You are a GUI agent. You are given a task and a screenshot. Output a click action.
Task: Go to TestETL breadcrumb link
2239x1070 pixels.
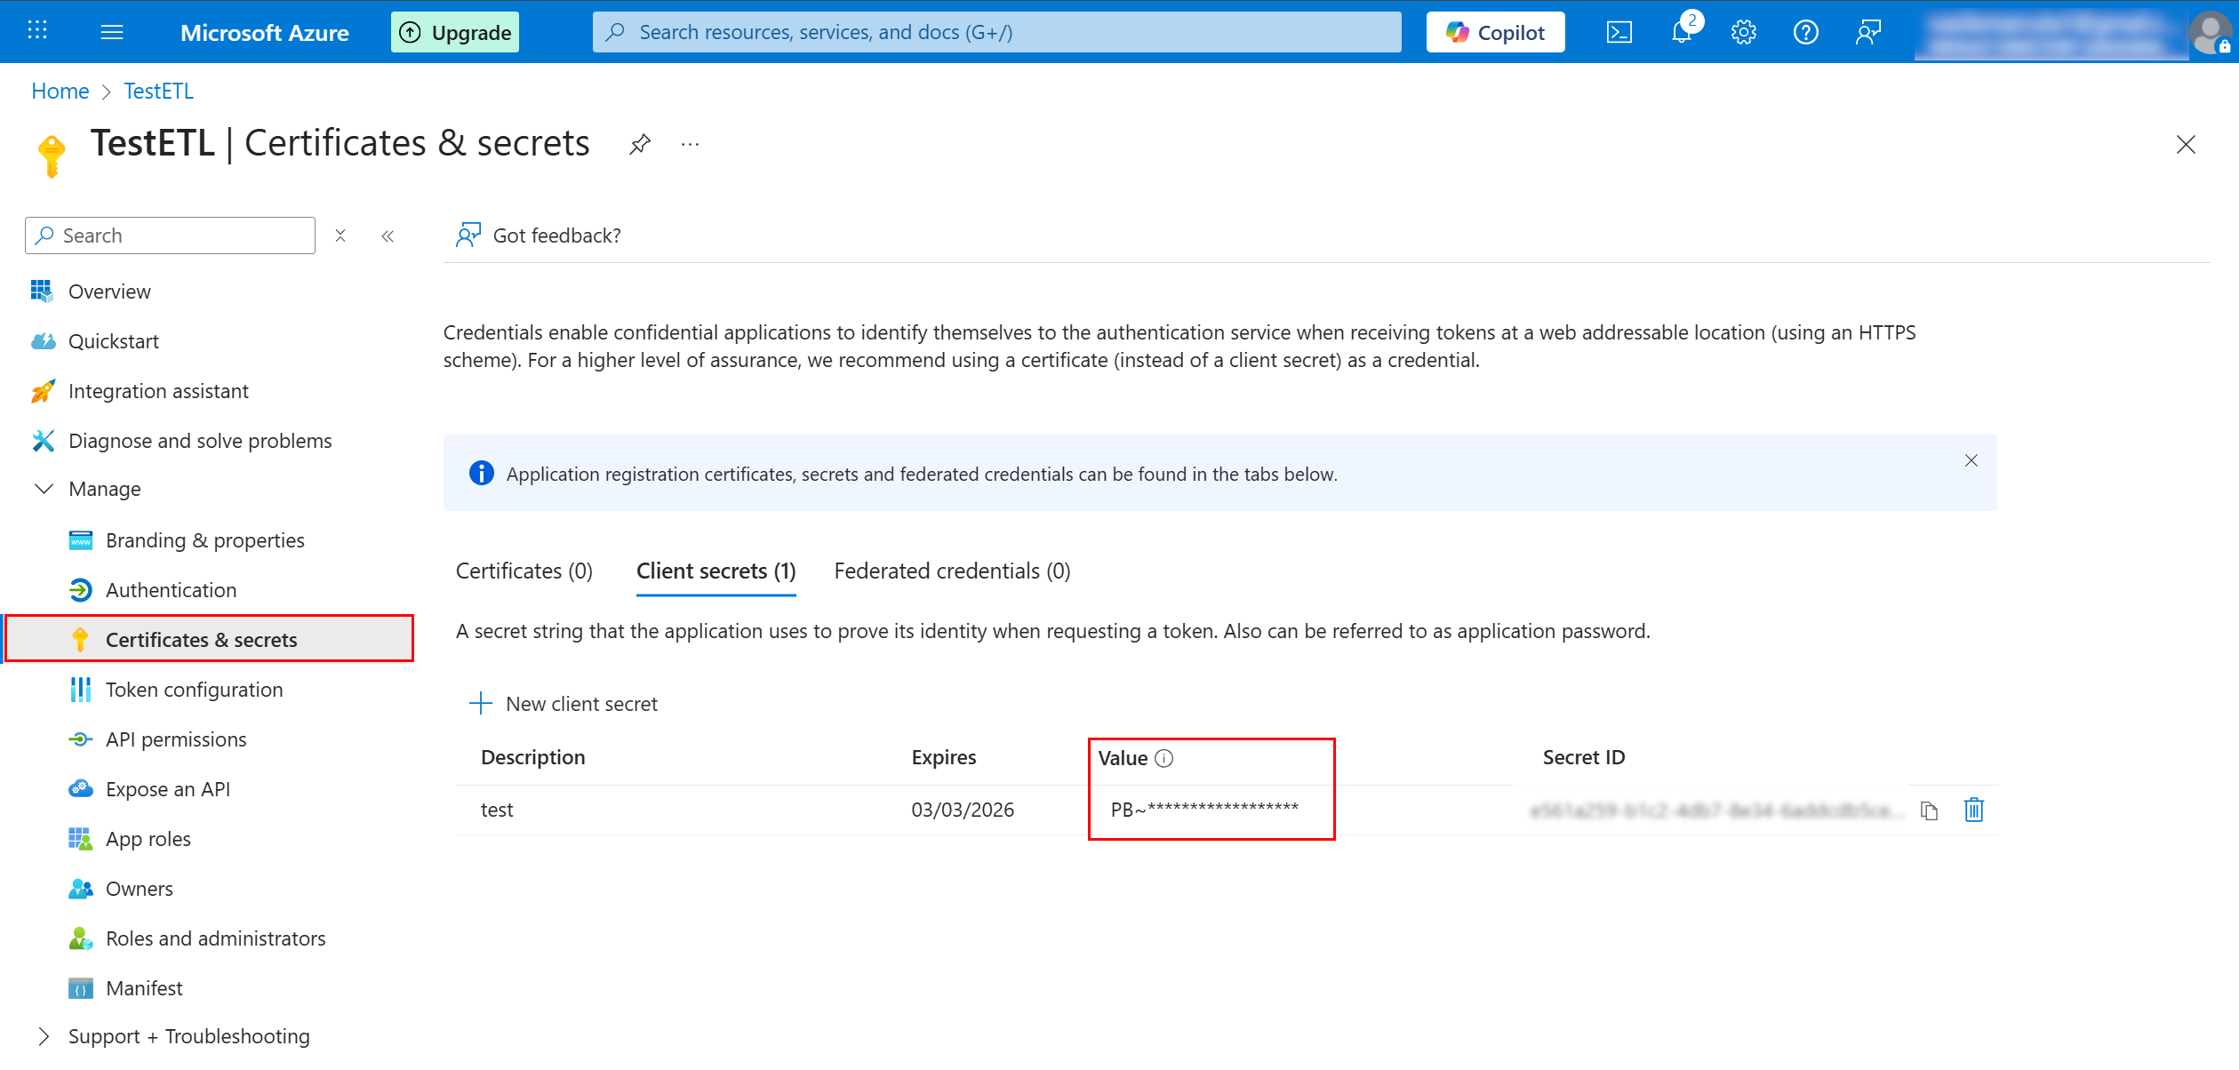pyautogui.click(x=158, y=91)
